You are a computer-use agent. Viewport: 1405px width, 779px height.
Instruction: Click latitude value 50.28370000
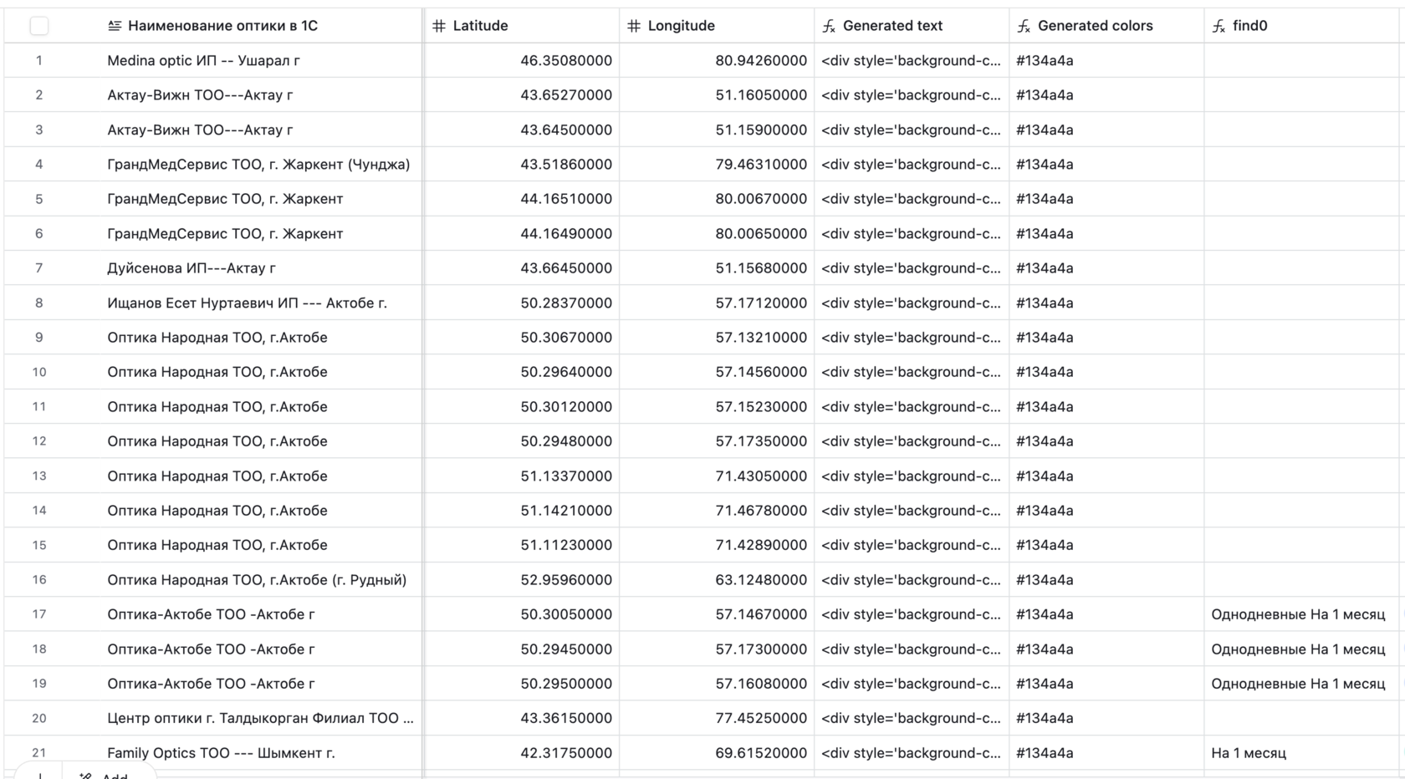566,303
